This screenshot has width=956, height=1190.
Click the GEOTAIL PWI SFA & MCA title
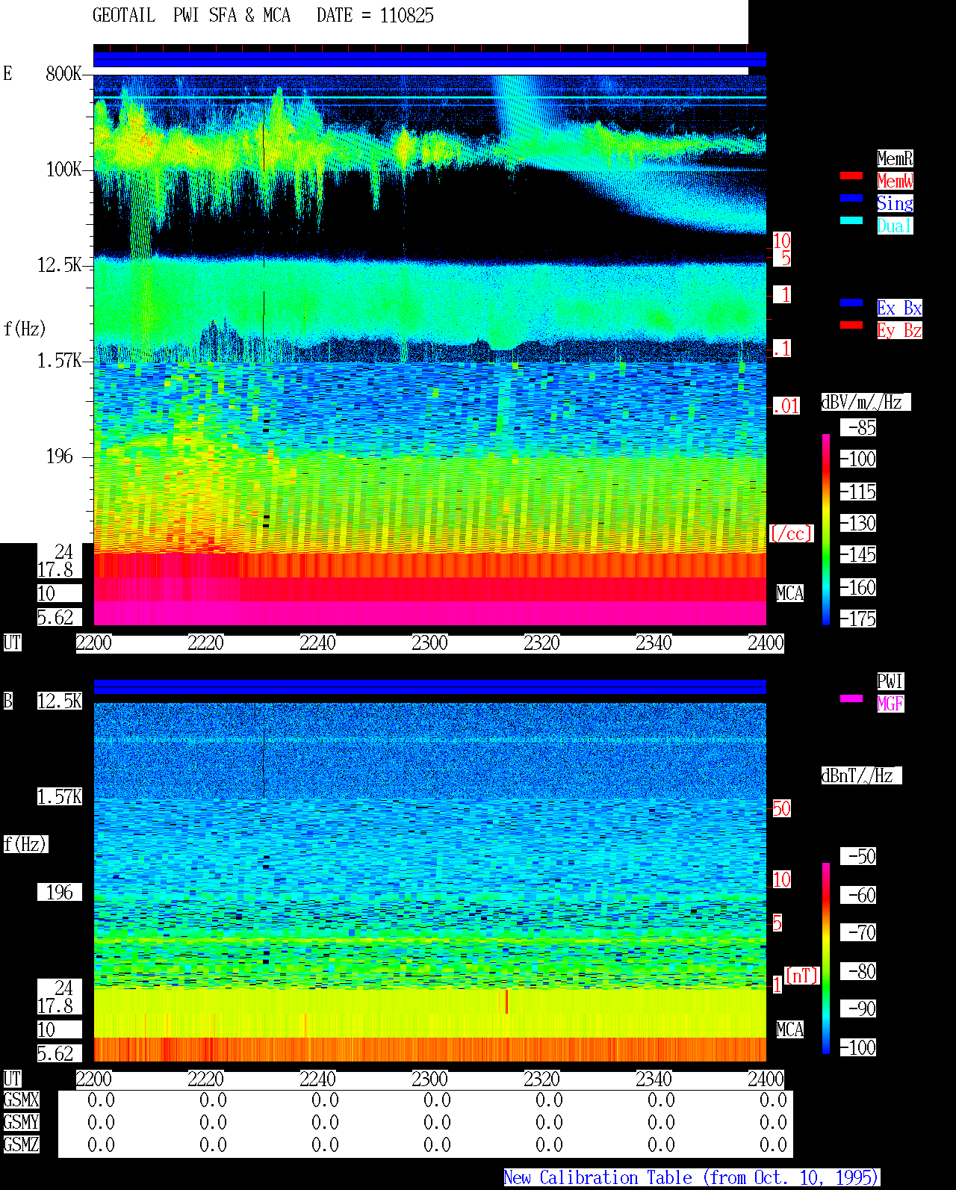191,16
